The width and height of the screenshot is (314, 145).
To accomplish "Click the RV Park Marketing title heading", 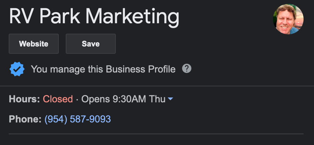I will pyautogui.click(x=94, y=16).
